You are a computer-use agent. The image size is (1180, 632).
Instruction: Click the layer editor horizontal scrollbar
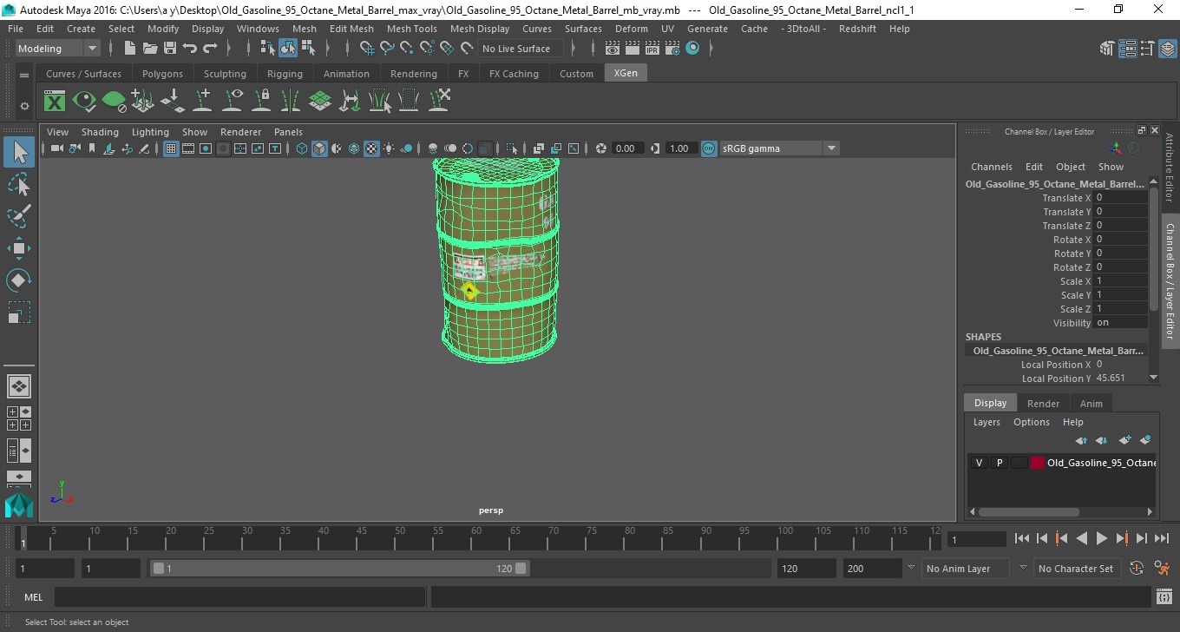1029,512
